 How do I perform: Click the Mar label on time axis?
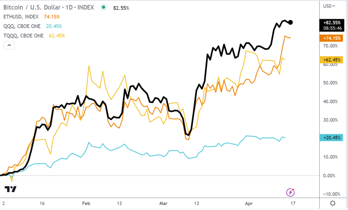tap(164, 203)
